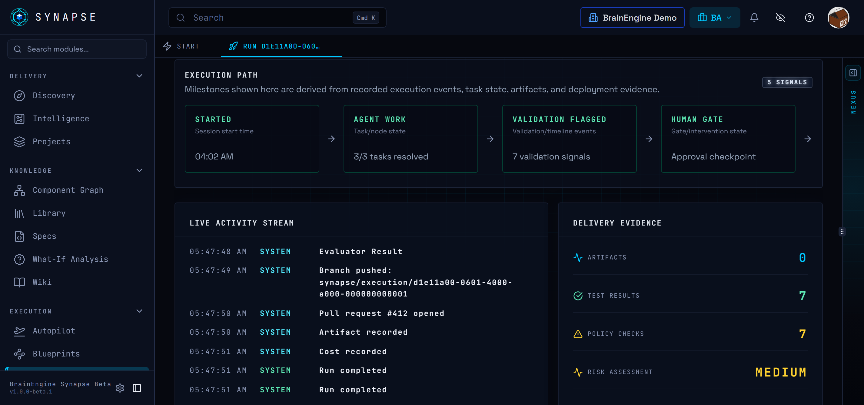Image resolution: width=864 pixels, height=405 pixels.
Task: Open Blueprints
Action: coord(77,354)
